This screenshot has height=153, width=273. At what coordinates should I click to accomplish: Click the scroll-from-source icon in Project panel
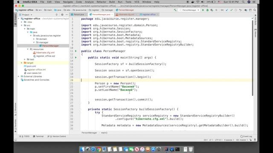57,15
